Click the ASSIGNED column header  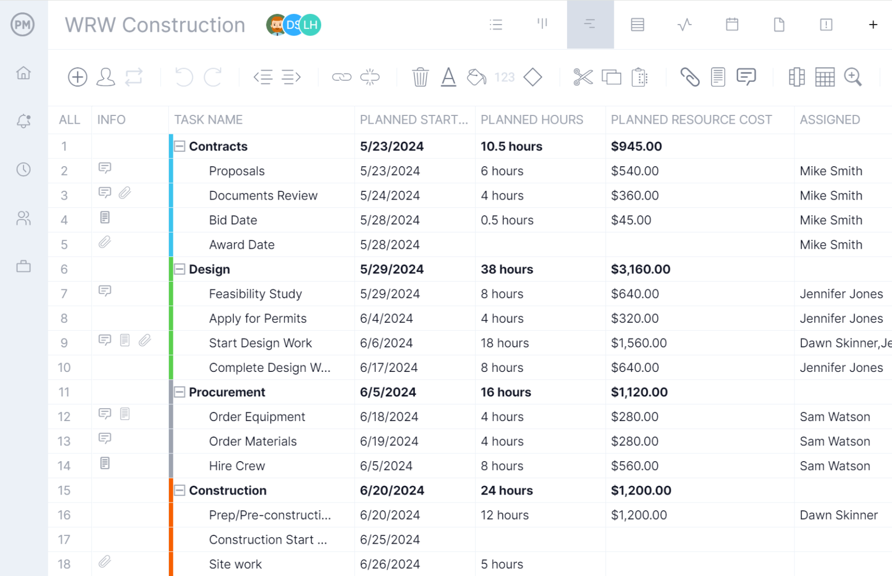[830, 120]
